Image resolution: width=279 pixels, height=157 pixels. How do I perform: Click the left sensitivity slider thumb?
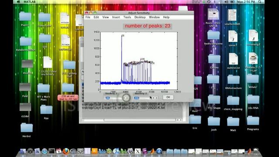pos(108,98)
